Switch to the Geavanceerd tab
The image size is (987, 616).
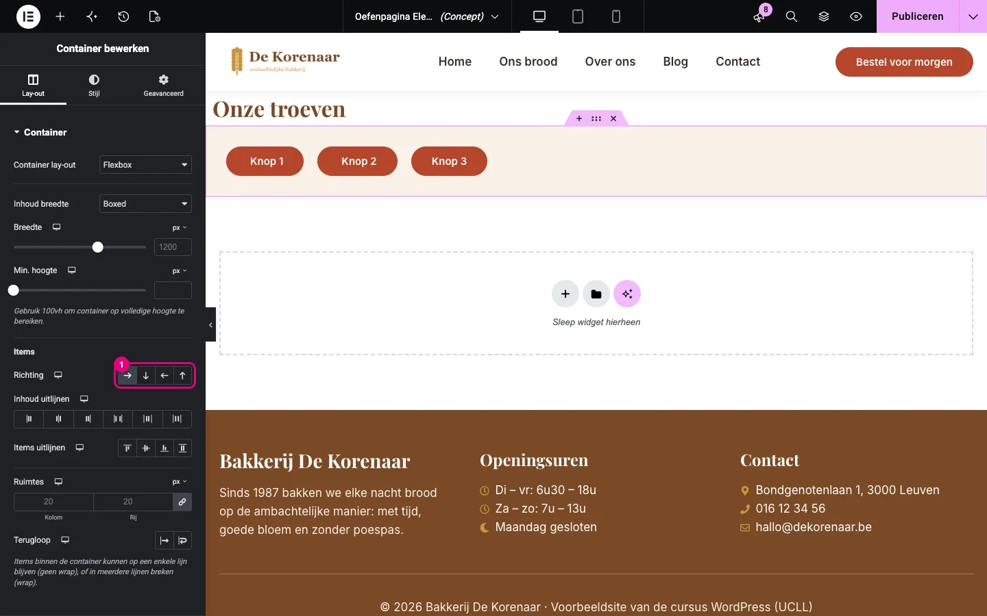[163, 85]
